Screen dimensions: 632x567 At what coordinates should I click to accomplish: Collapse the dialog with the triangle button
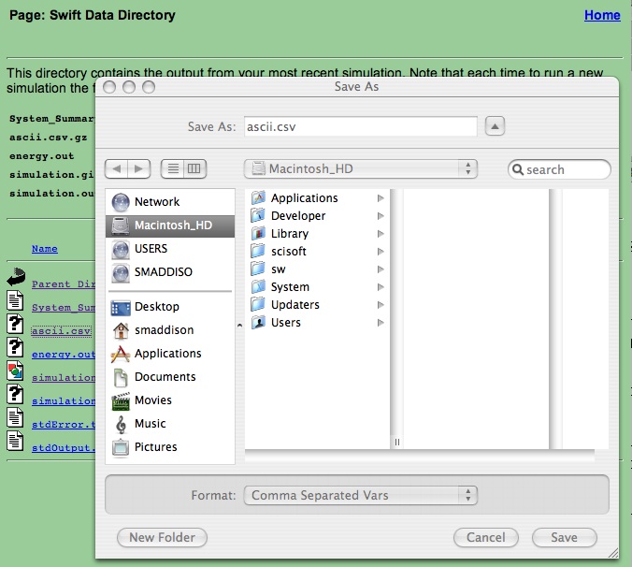pyautogui.click(x=495, y=126)
